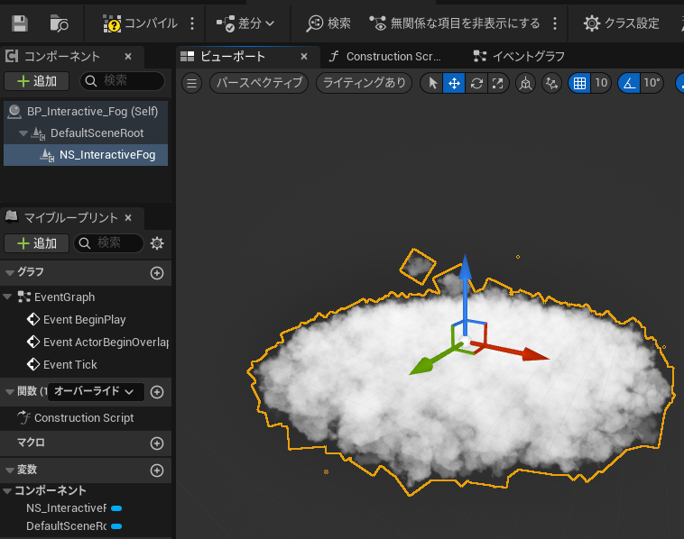The image size is (684, 539).
Task: Select the scale tool in viewport toolbar
Action: click(496, 83)
